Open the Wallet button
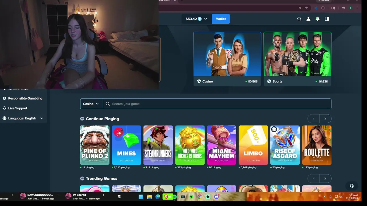The height and width of the screenshot is (206, 367). [221, 19]
